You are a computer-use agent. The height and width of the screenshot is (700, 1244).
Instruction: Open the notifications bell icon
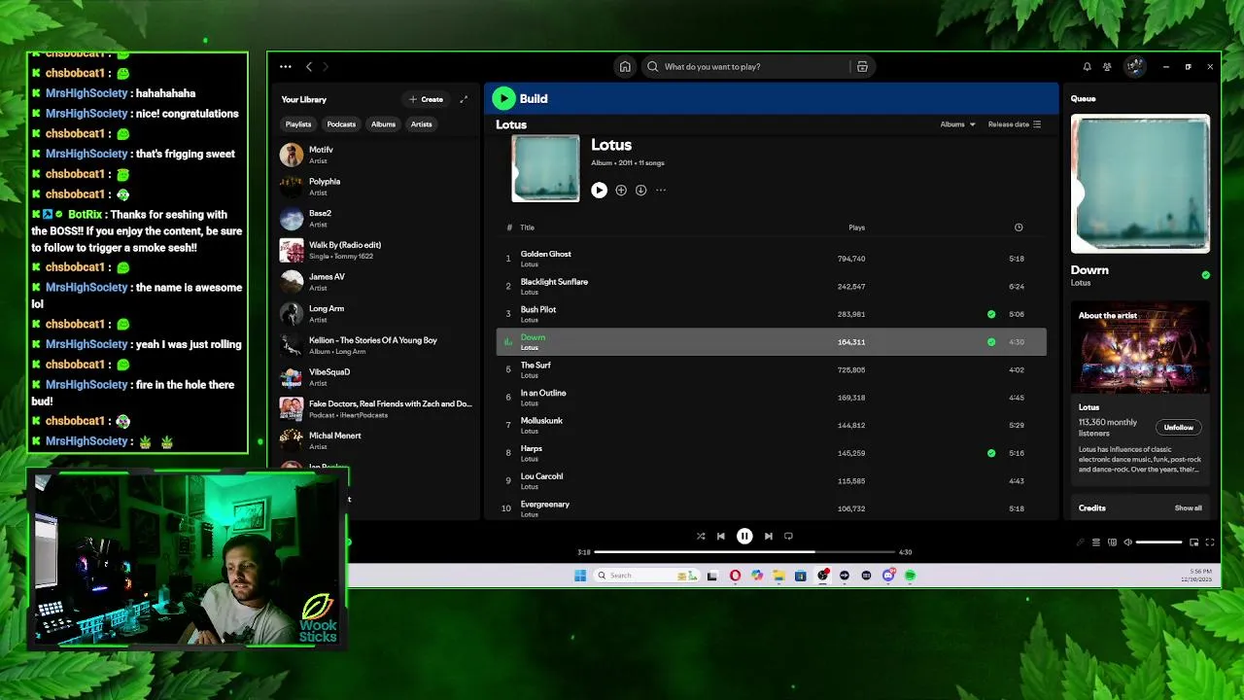(x=1087, y=67)
